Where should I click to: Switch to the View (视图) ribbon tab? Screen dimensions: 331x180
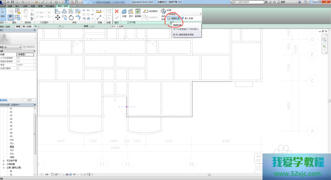(x=32, y=6)
